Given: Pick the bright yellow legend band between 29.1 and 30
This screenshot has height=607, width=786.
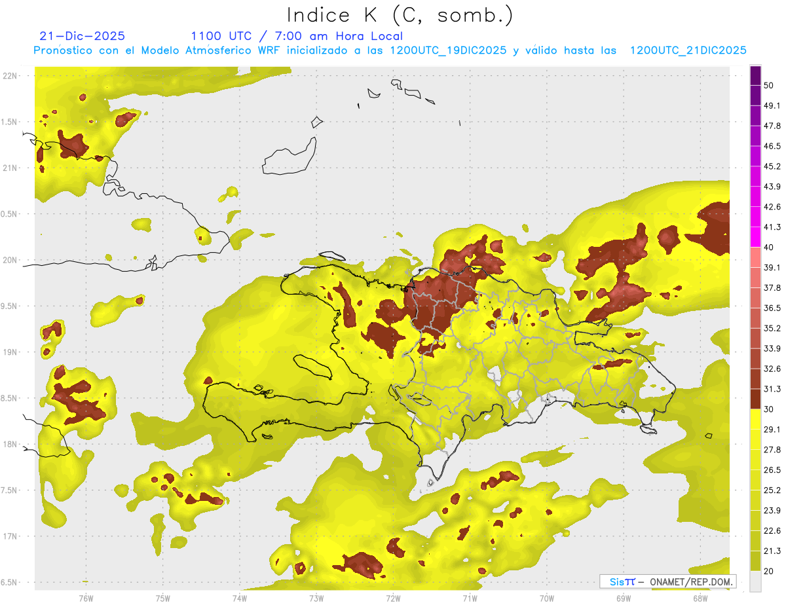Looking at the screenshot, I should [x=755, y=419].
